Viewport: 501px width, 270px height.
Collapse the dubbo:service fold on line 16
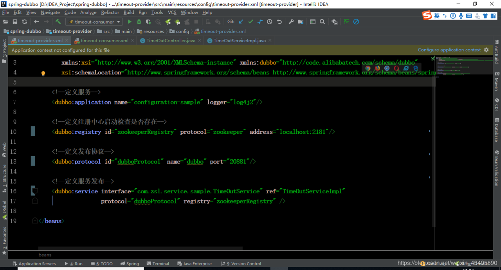[35, 191]
